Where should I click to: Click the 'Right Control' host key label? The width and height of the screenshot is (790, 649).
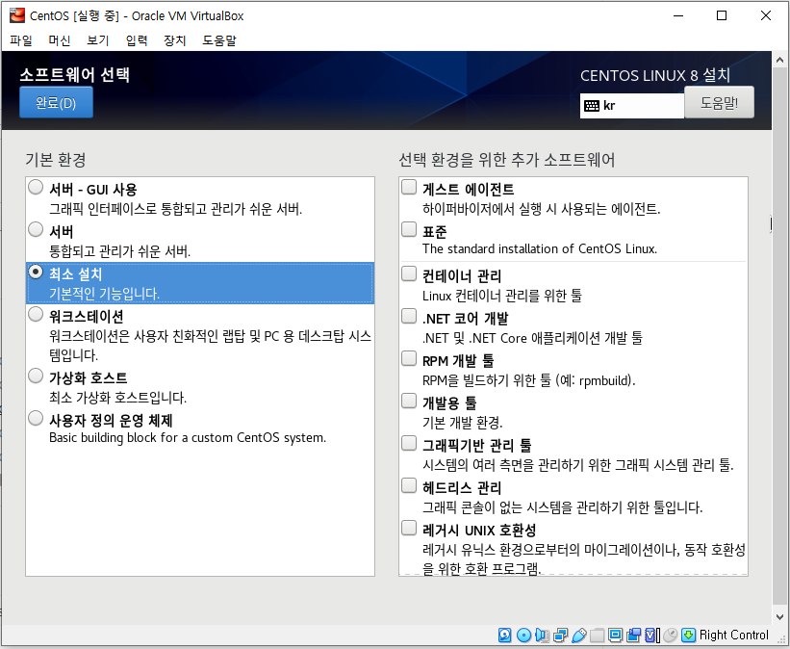point(734,635)
